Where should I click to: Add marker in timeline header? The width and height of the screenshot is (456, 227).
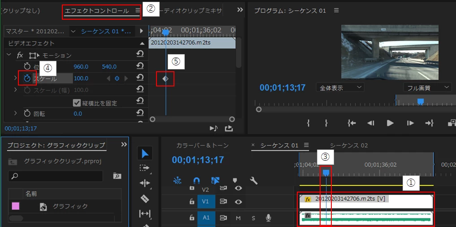pos(235,181)
